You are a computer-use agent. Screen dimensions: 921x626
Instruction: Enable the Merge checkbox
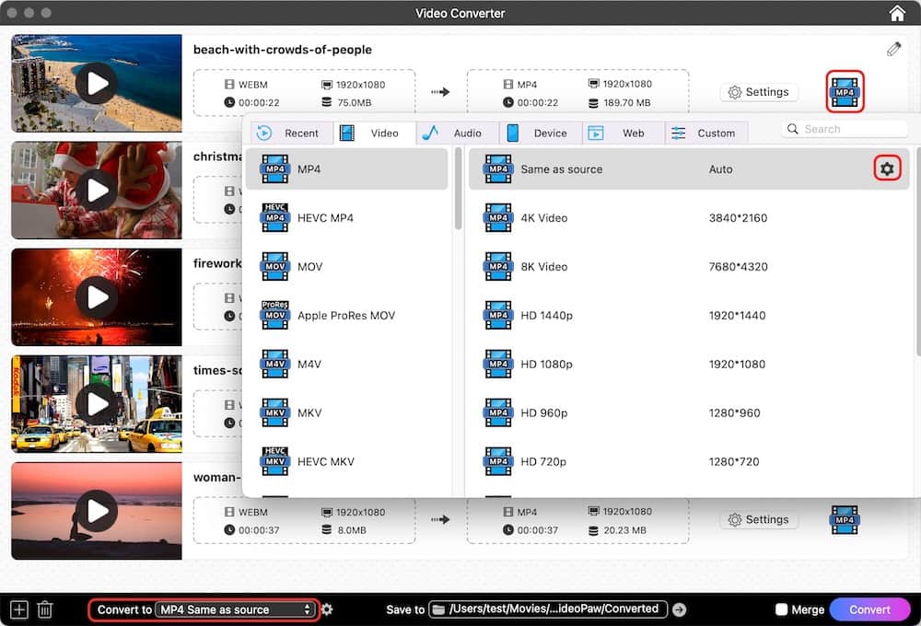pos(781,609)
